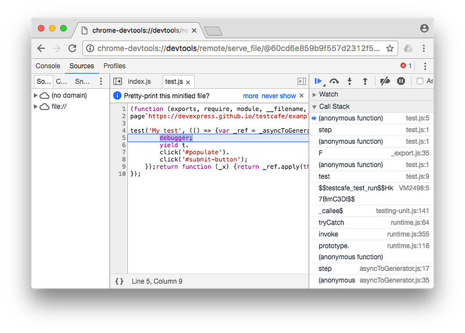
Task: Click the file:// tree item label
Action: pos(59,106)
